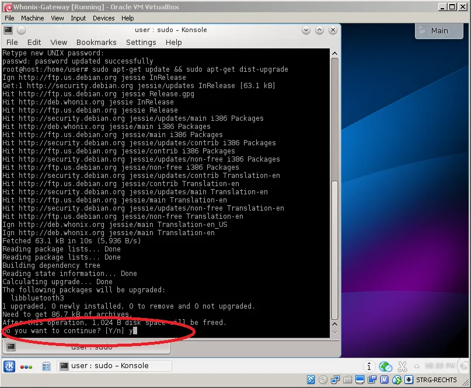Open the Klipper scissors clipboard icon
This screenshot has height=388, width=471.
(402, 366)
